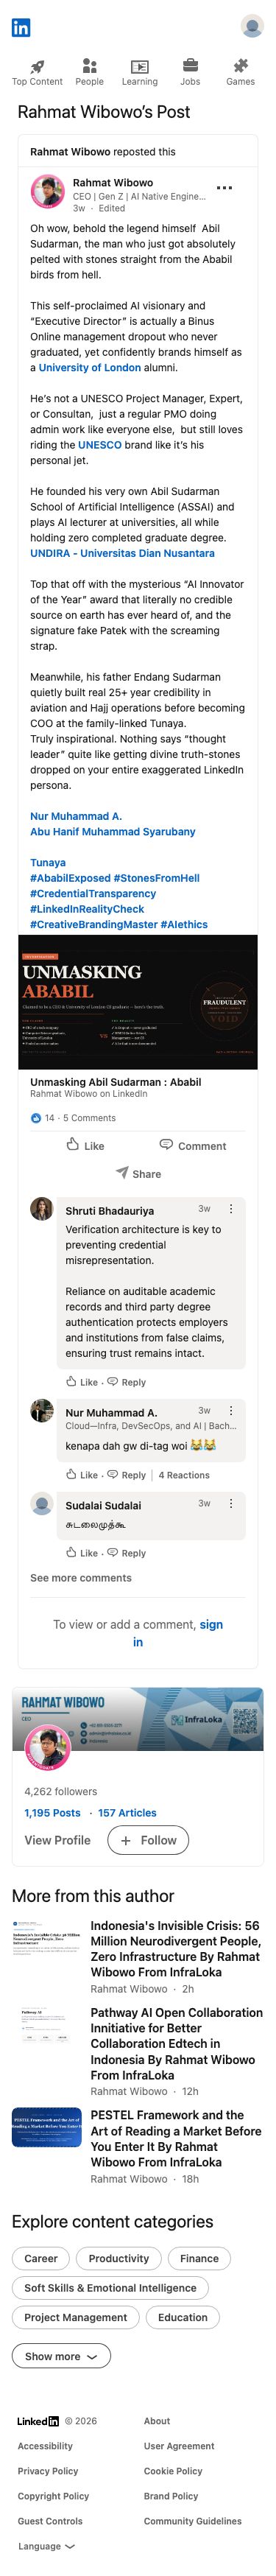This screenshot has width=276, height=2576.
Task: Open post options three-dot menu
Action: pos(224,188)
